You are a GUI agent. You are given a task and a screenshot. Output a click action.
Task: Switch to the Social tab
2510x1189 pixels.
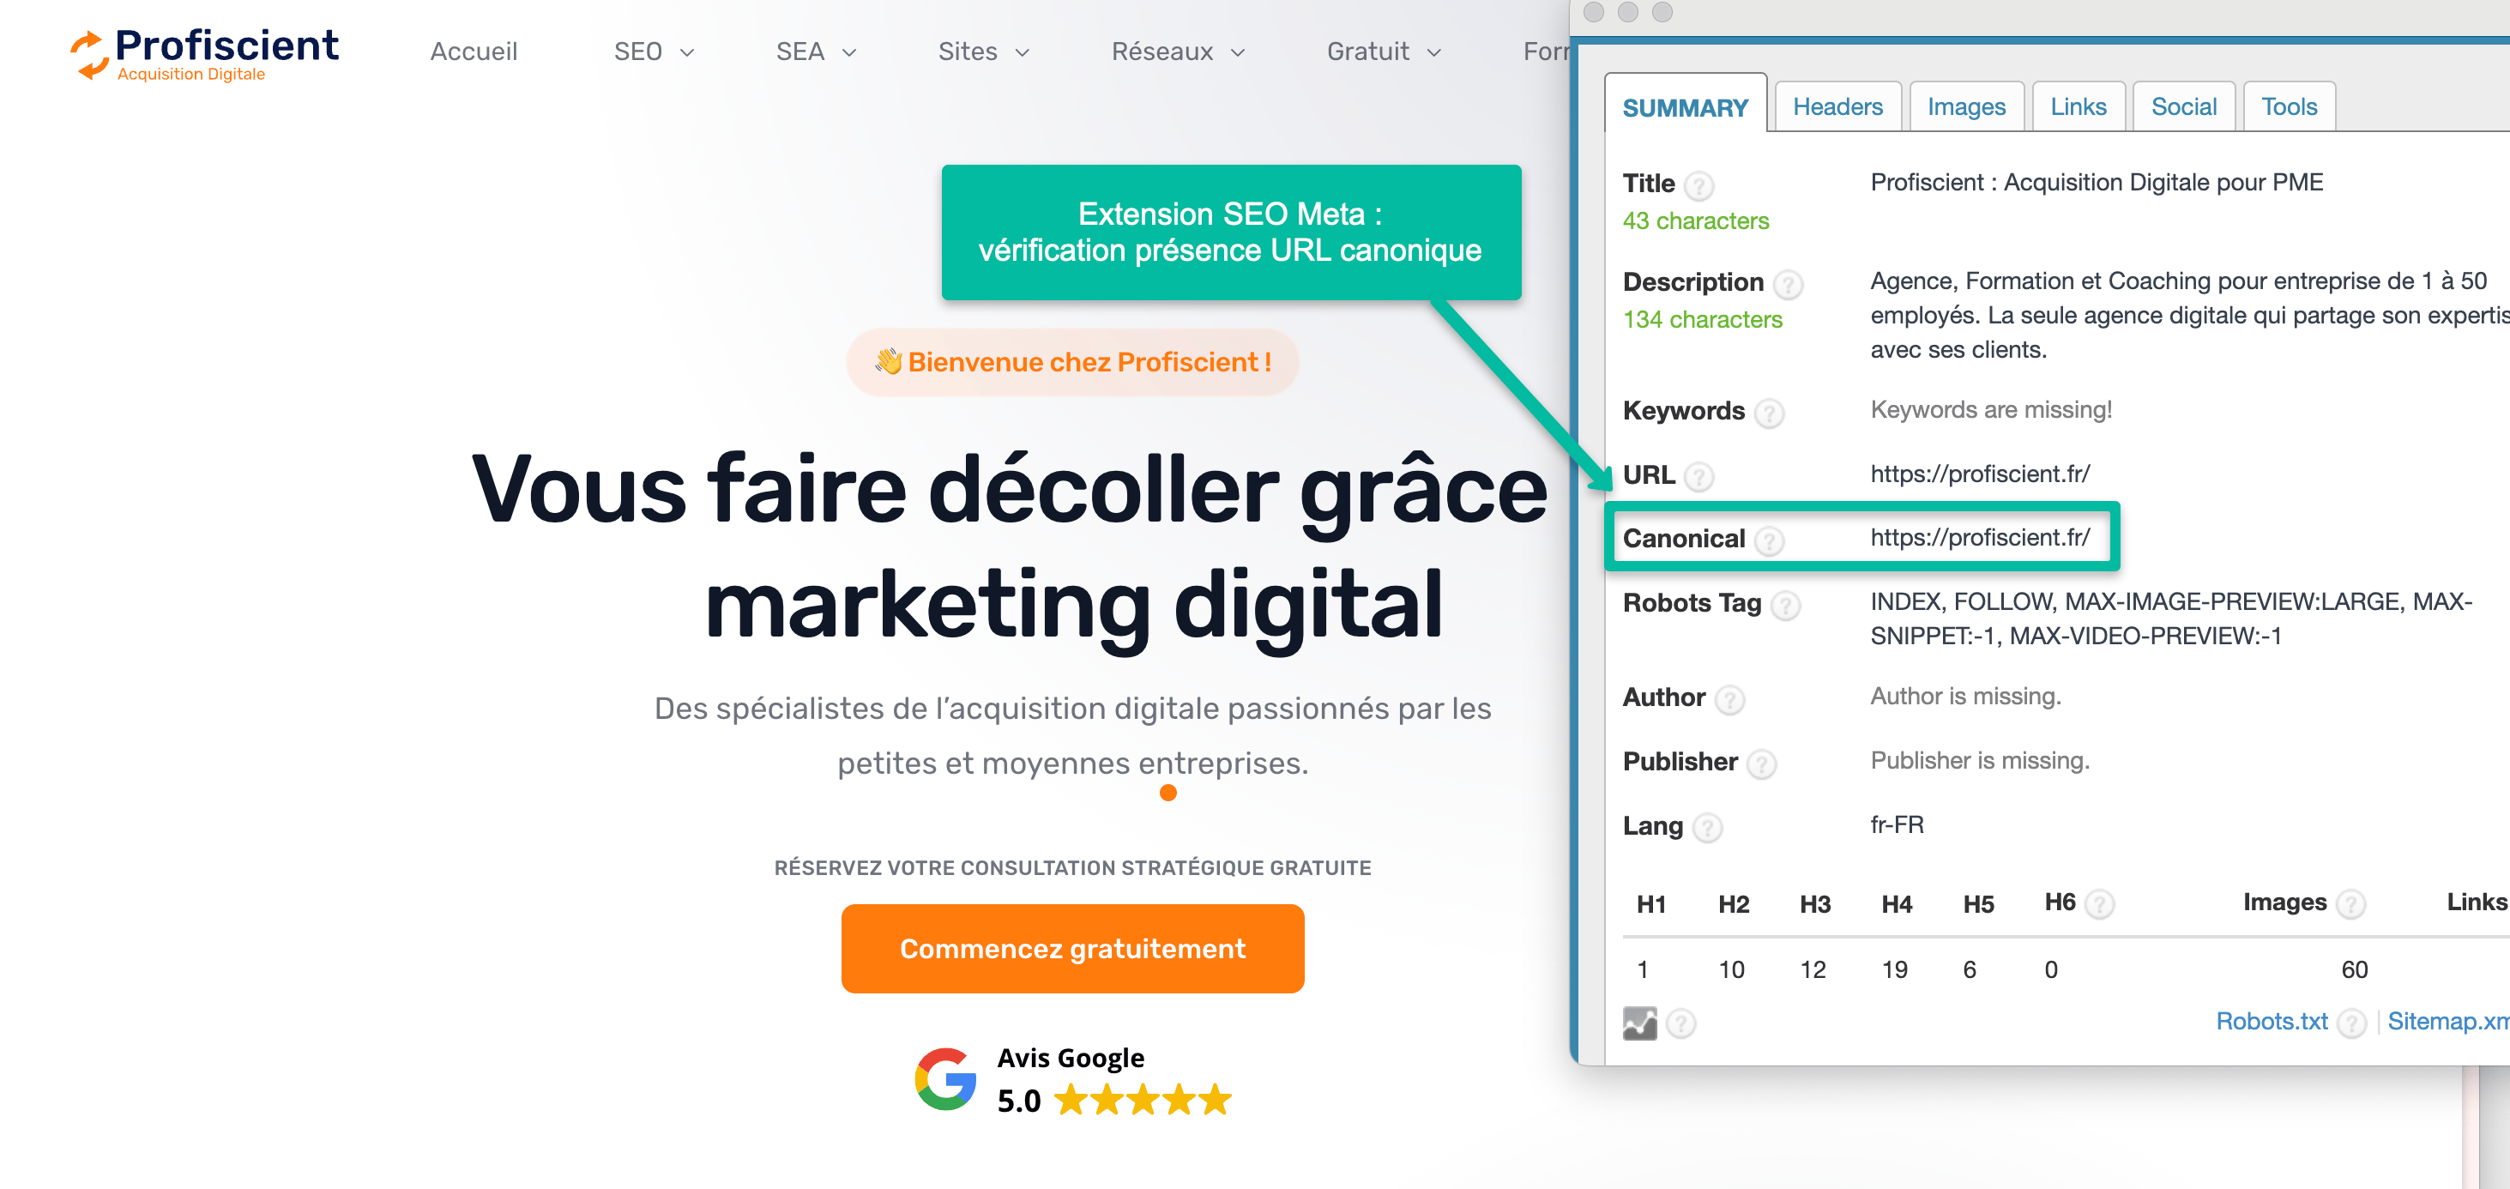pos(2183,106)
